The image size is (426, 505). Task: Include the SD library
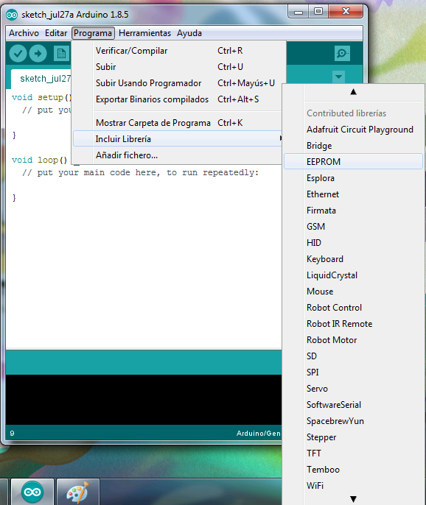(354, 356)
